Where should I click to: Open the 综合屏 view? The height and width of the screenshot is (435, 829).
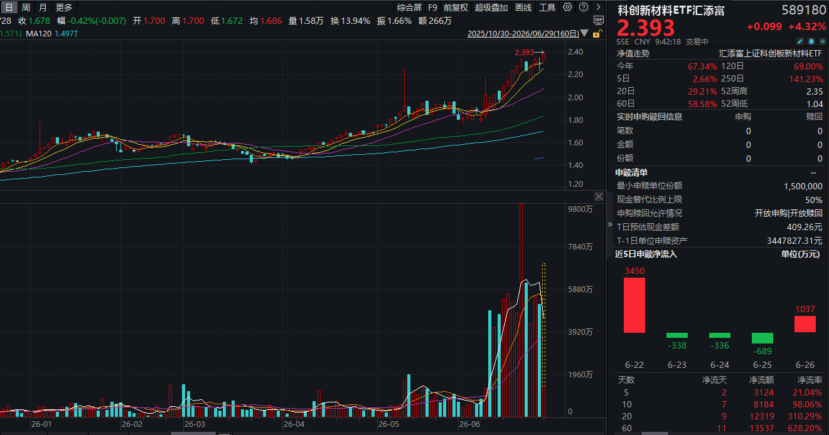click(409, 8)
